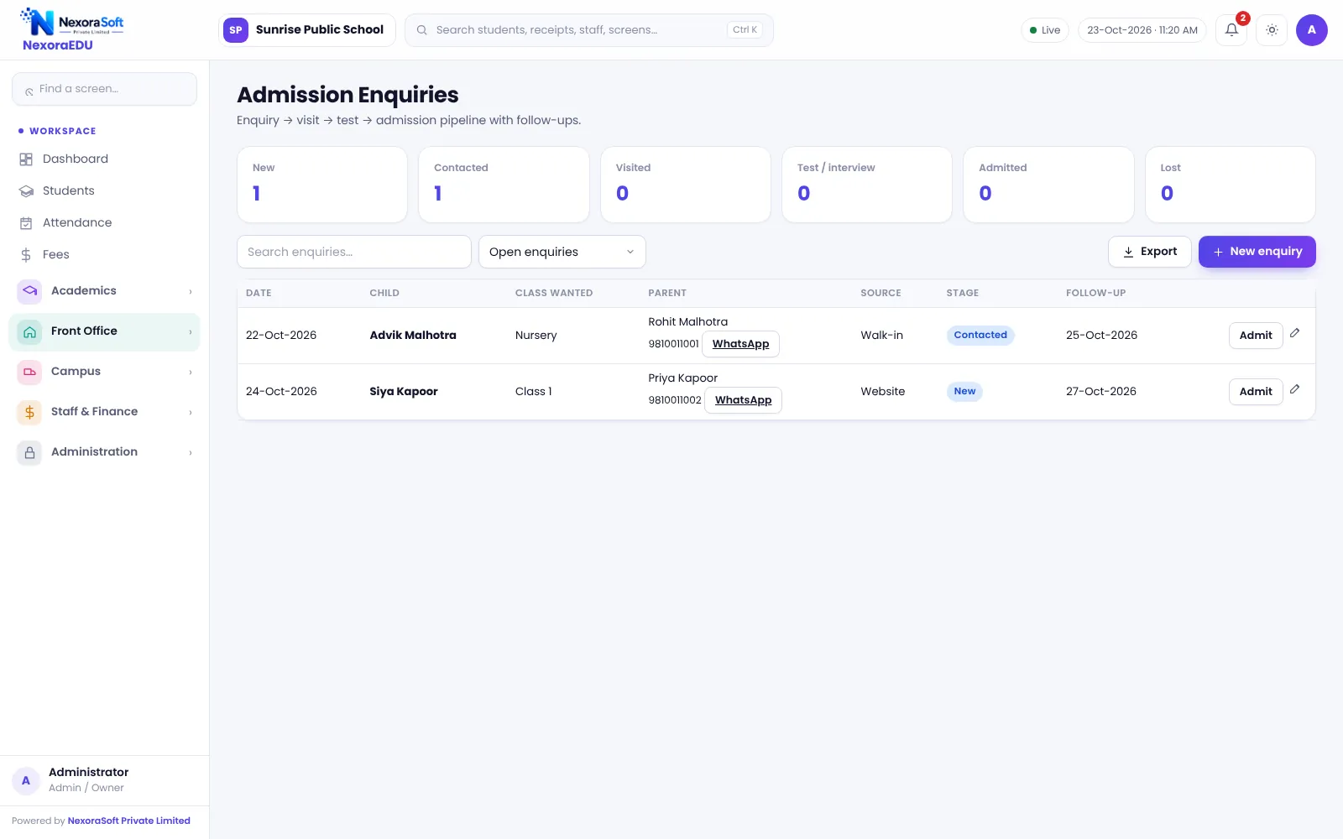
Task: Select the Contacted stage card
Action: click(x=504, y=185)
